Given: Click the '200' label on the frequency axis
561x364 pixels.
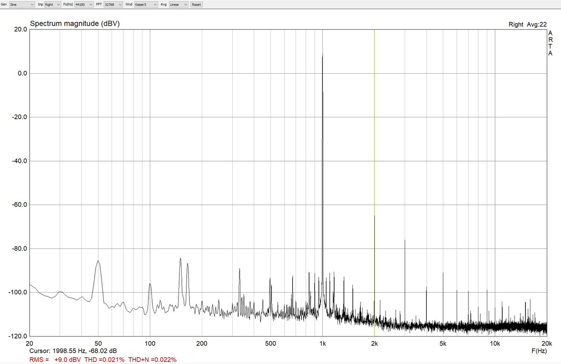Looking at the screenshot, I should pyautogui.click(x=202, y=343).
